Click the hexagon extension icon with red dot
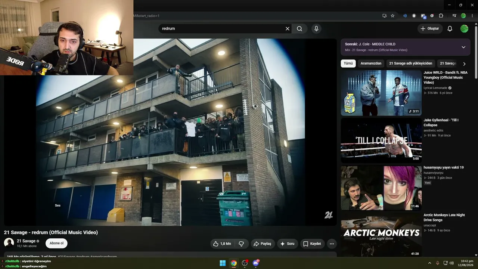This screenshot has height=269, width=478. coord(432,16)
